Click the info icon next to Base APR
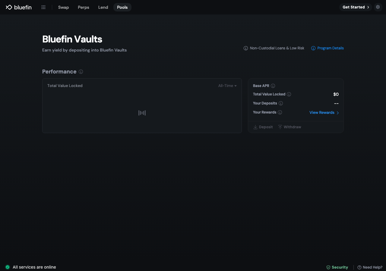The height and width of the screenshot is (271, 386). (273, 86)
